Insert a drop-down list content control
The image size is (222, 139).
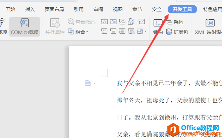113,32
